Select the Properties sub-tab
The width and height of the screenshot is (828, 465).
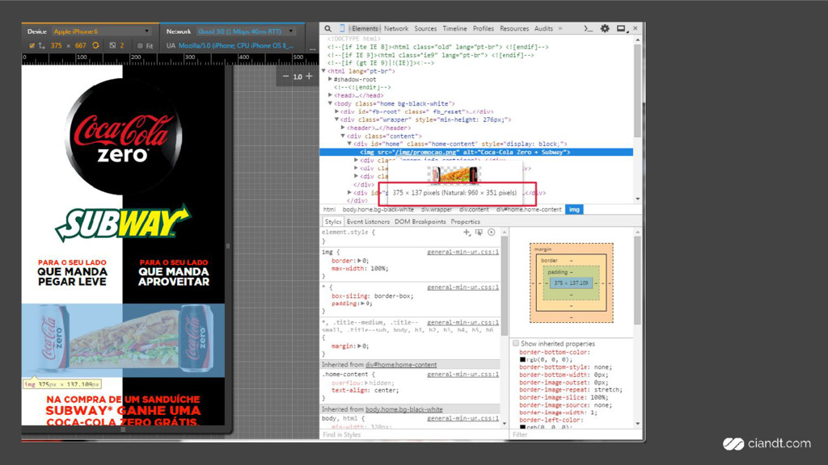465,221
